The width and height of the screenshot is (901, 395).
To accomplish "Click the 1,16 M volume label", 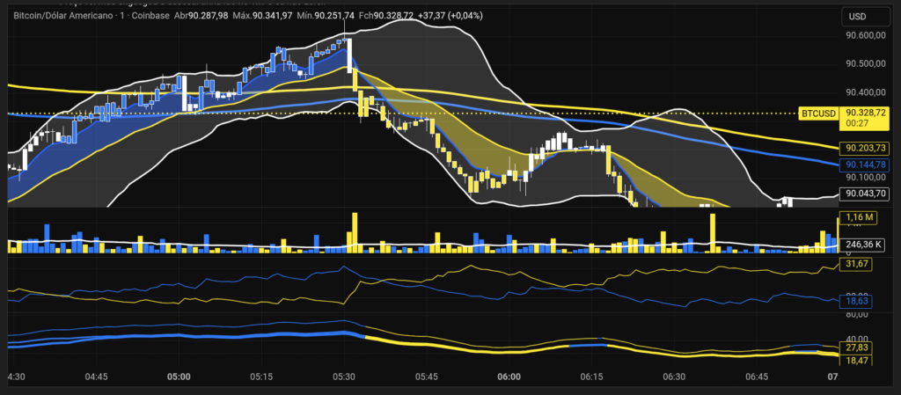I will point(857,216).
